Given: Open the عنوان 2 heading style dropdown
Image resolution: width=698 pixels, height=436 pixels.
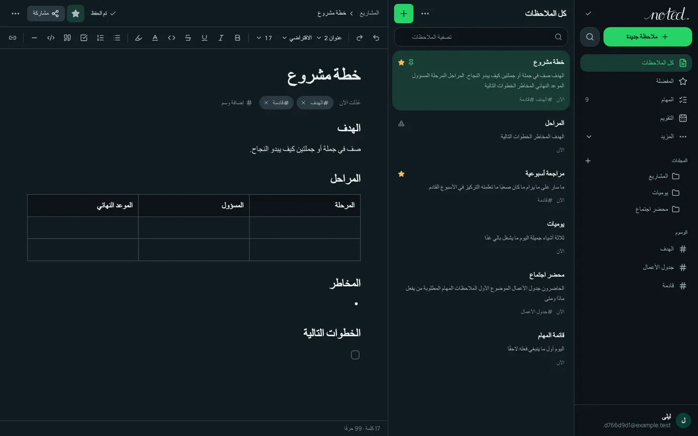Looking at the screenshot, I should point(330,38).
